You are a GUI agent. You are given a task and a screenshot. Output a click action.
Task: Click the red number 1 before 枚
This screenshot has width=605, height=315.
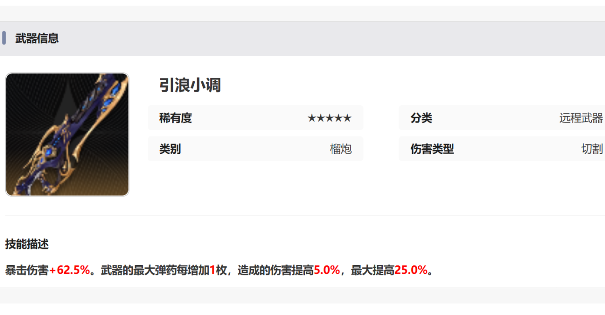213,270
